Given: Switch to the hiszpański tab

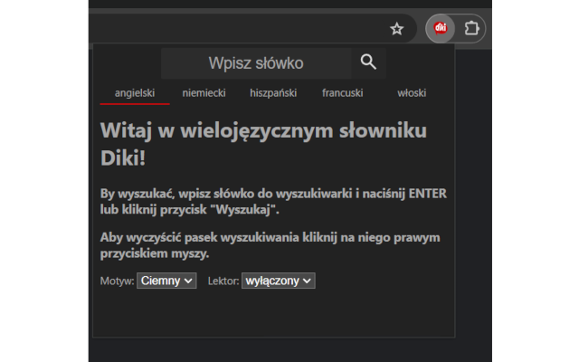Looking at the screenshot, I should coord(273,93).
